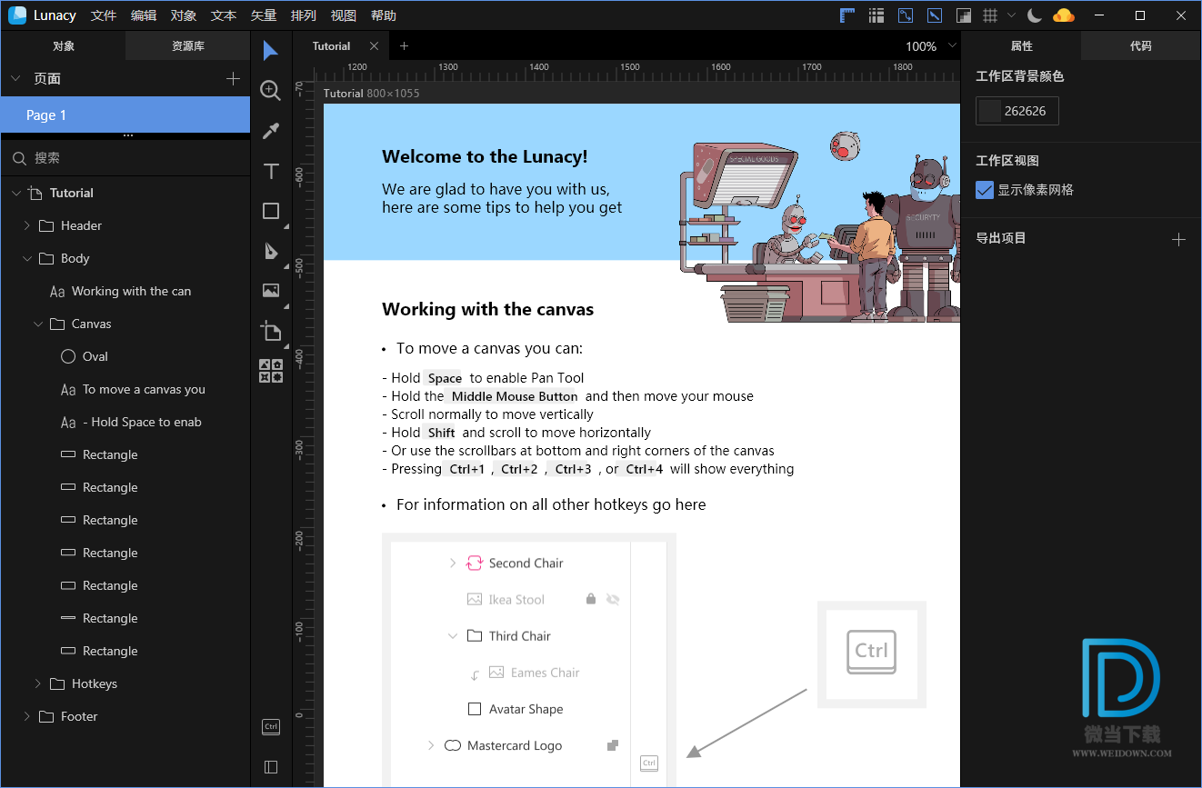This screenshot has width=1202, height=788.
Task: Toggle rulers with the ruler icon
Action: [x=847, y=15]
